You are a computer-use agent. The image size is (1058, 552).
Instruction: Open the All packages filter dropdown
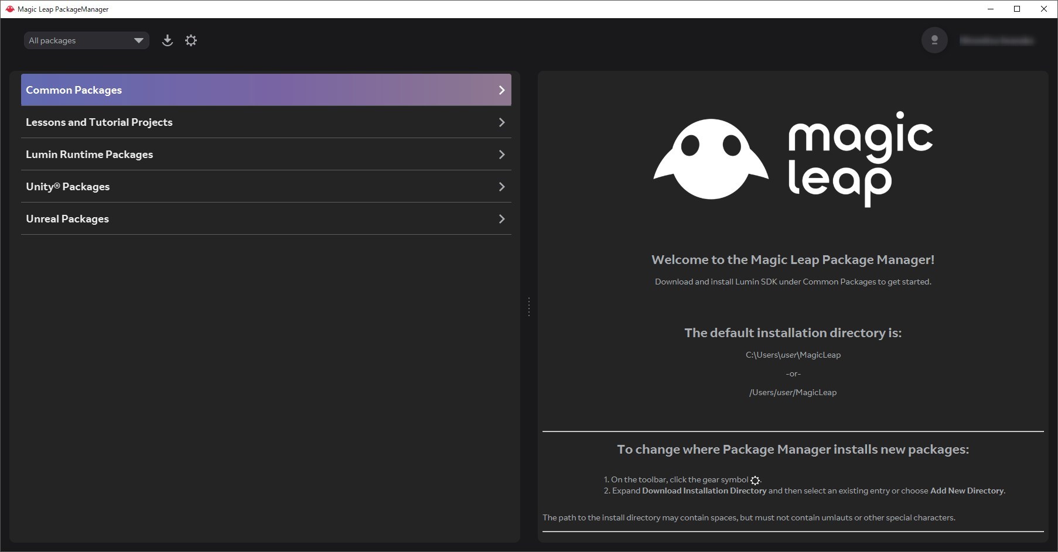tap(86, 40)
